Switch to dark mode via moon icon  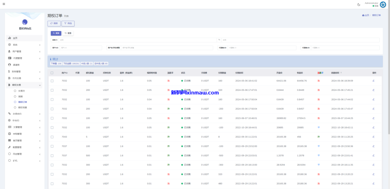tap(359, 5)
